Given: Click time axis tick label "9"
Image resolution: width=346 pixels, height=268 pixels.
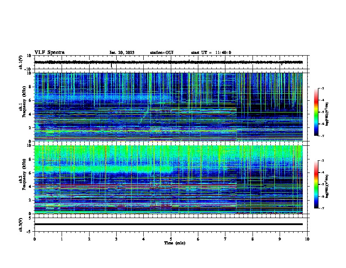Looking at the screenshot, I should 280,239.
